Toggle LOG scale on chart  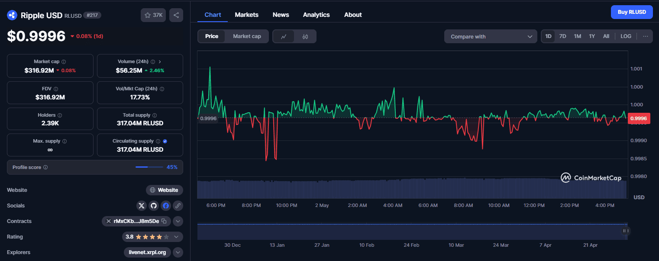626,36
